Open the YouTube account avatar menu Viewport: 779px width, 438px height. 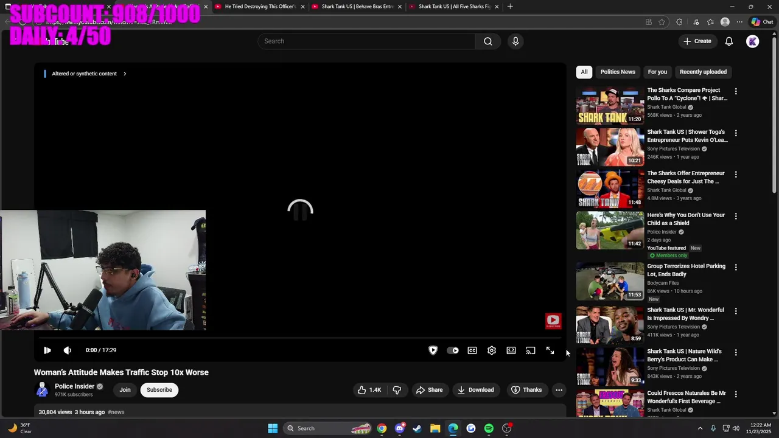[753, 41]
